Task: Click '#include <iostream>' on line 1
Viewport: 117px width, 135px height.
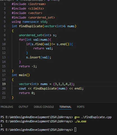Action: pos(29,4)
